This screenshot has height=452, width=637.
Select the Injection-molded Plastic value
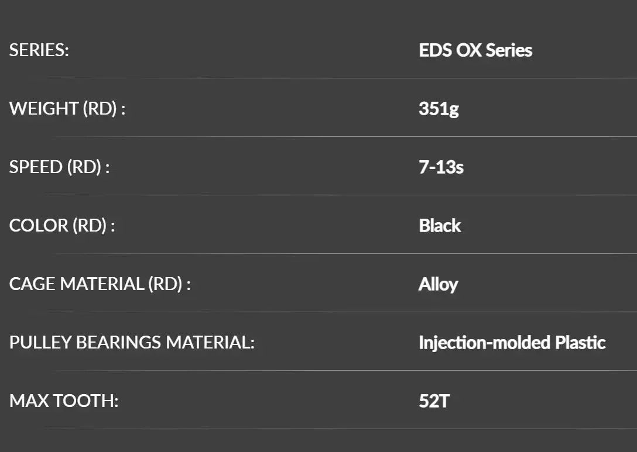coord(512,343)
